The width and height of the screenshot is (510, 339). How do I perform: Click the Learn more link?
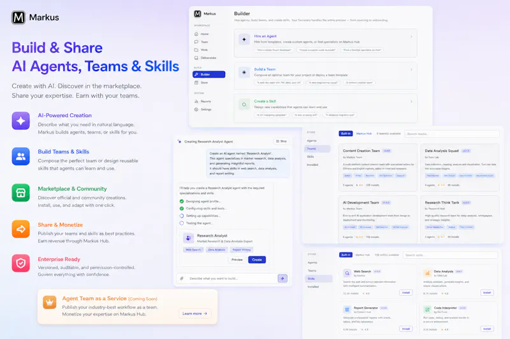coord(194,314)
